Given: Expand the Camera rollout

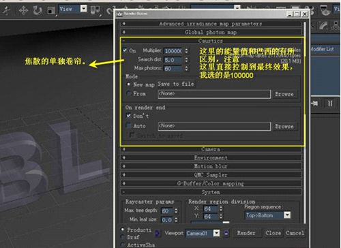Looking at the screenshot, I should tap(211, 149).
